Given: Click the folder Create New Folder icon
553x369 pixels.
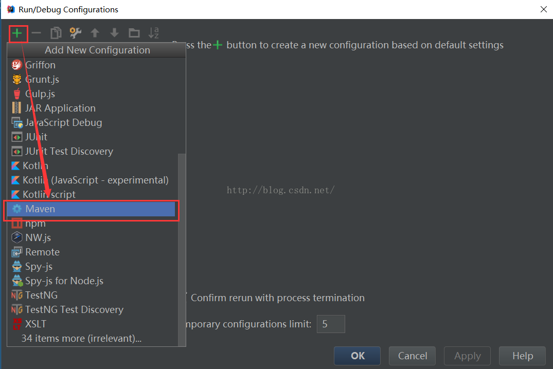Looking at the screenshot, I should pos(134,33).
